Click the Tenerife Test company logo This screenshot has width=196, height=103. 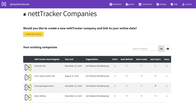[28, 67]
